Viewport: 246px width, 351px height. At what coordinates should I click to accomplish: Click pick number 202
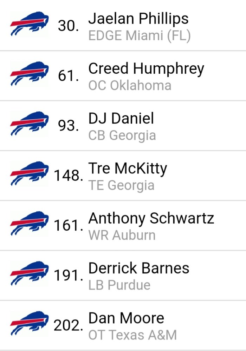coord(68,325)
